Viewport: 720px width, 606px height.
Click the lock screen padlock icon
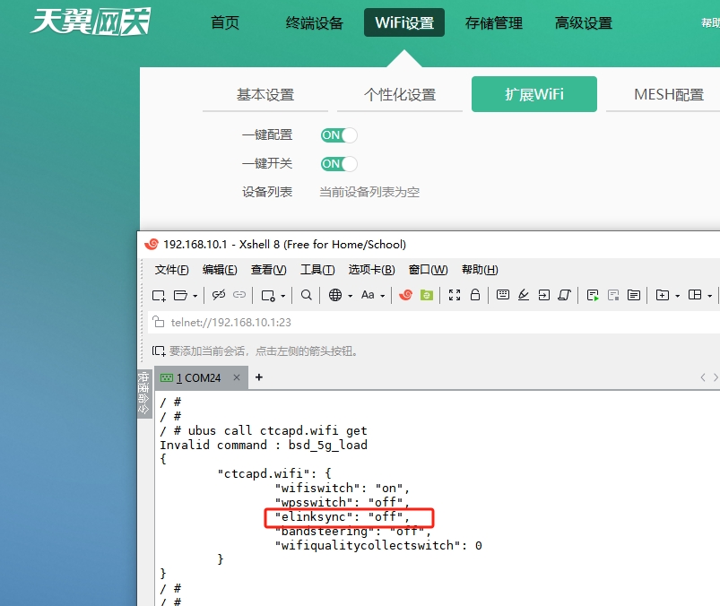(x=475, y=294)
